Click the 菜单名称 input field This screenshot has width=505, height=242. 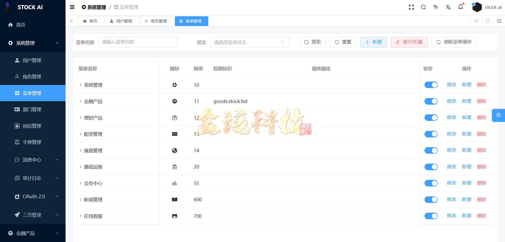[x=138, y=42]
